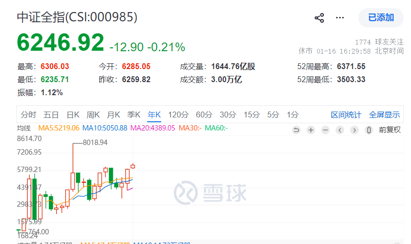Open the 均线 moving average settings
411x244 pixels.
coord(24,128)
